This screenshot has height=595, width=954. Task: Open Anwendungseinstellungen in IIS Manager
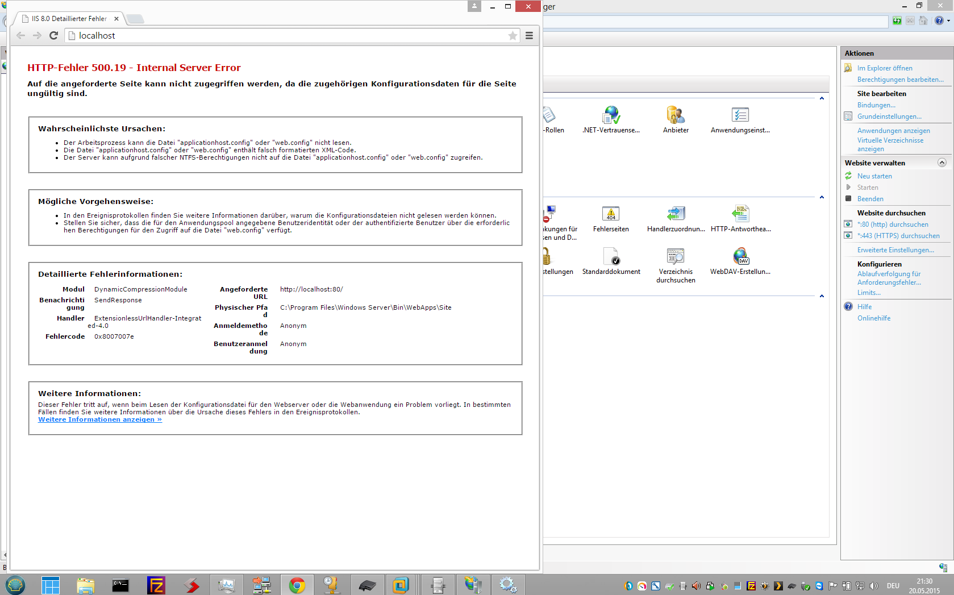click(x=740, y=120)
